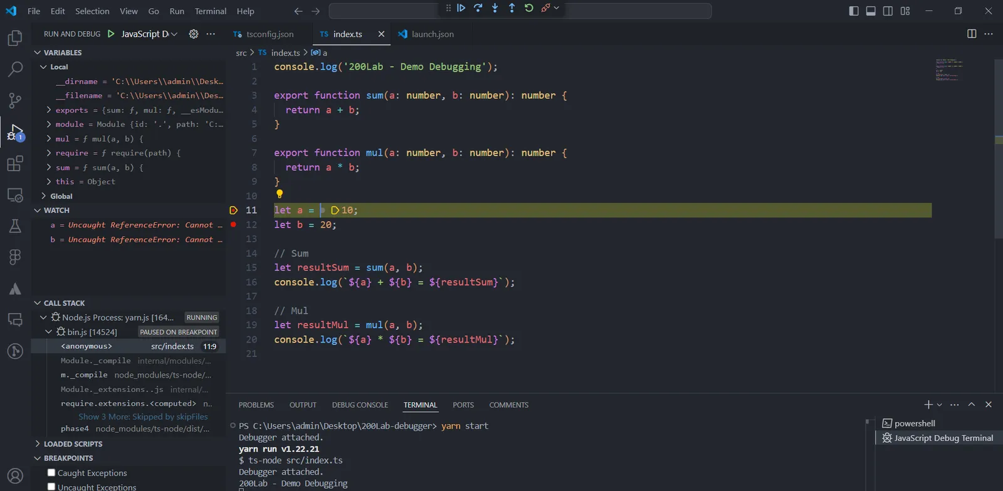
Task: Expand the require variable
Action: click(x=49, y=153)
